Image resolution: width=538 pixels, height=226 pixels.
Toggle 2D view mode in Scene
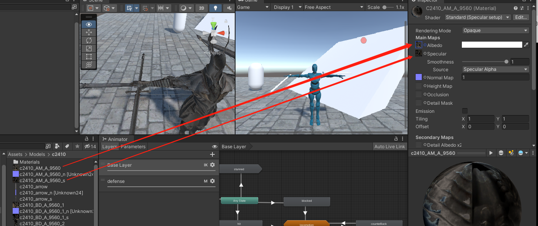[x=202, y=8]
